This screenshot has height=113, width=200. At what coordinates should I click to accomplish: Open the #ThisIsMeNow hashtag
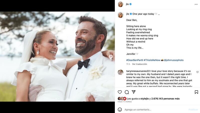152,60
